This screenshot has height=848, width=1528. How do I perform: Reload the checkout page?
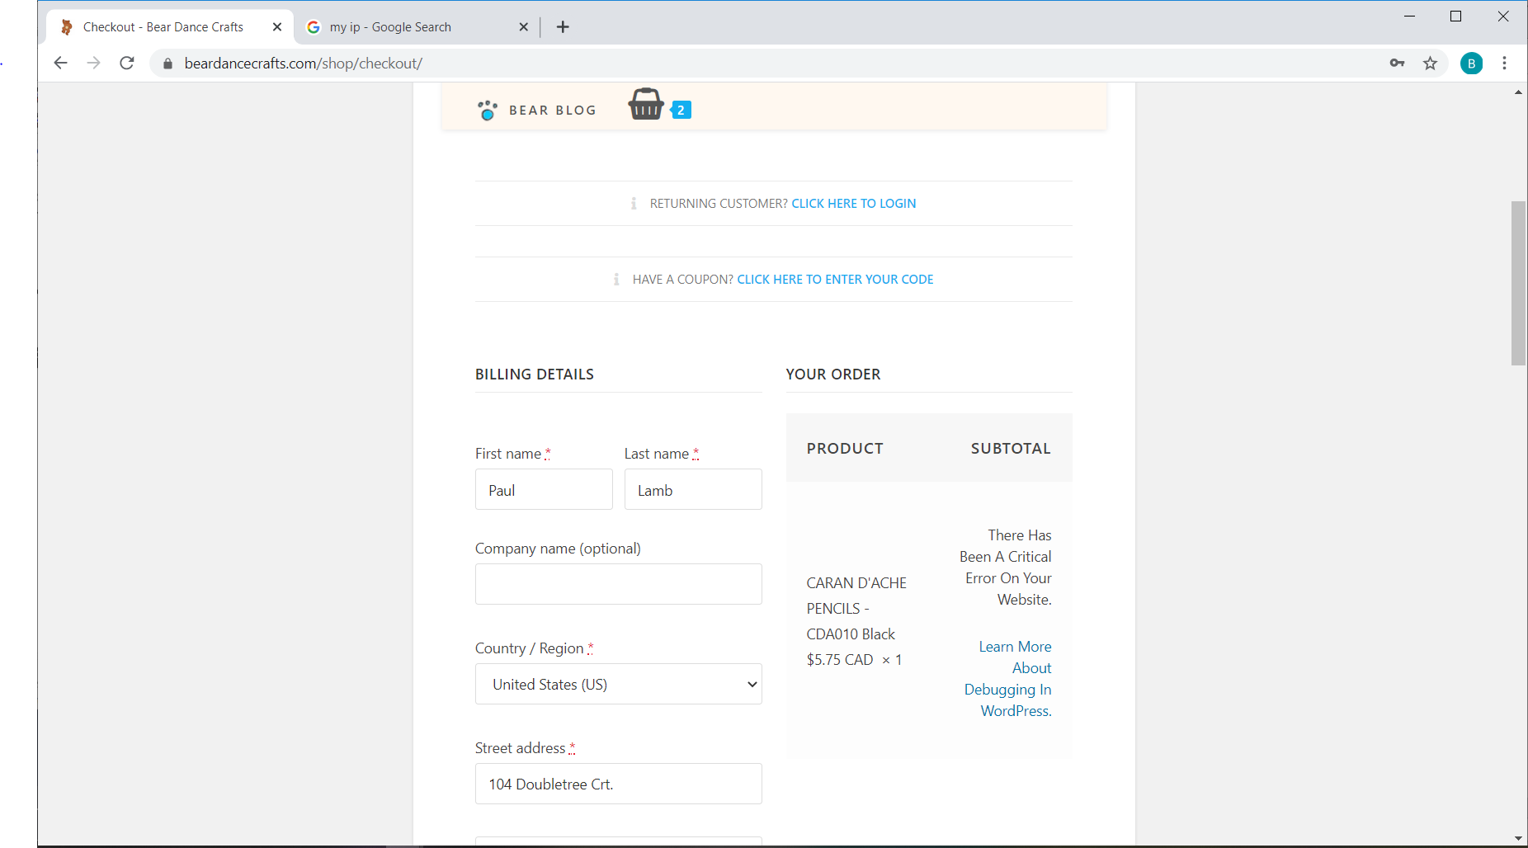[127, 64]
